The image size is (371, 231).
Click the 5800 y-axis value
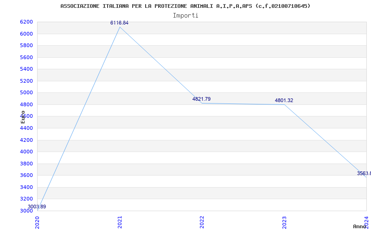pos(26,45)
